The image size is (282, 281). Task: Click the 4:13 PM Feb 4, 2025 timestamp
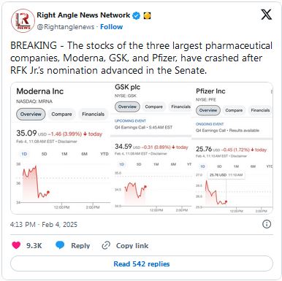pos(44,224)
